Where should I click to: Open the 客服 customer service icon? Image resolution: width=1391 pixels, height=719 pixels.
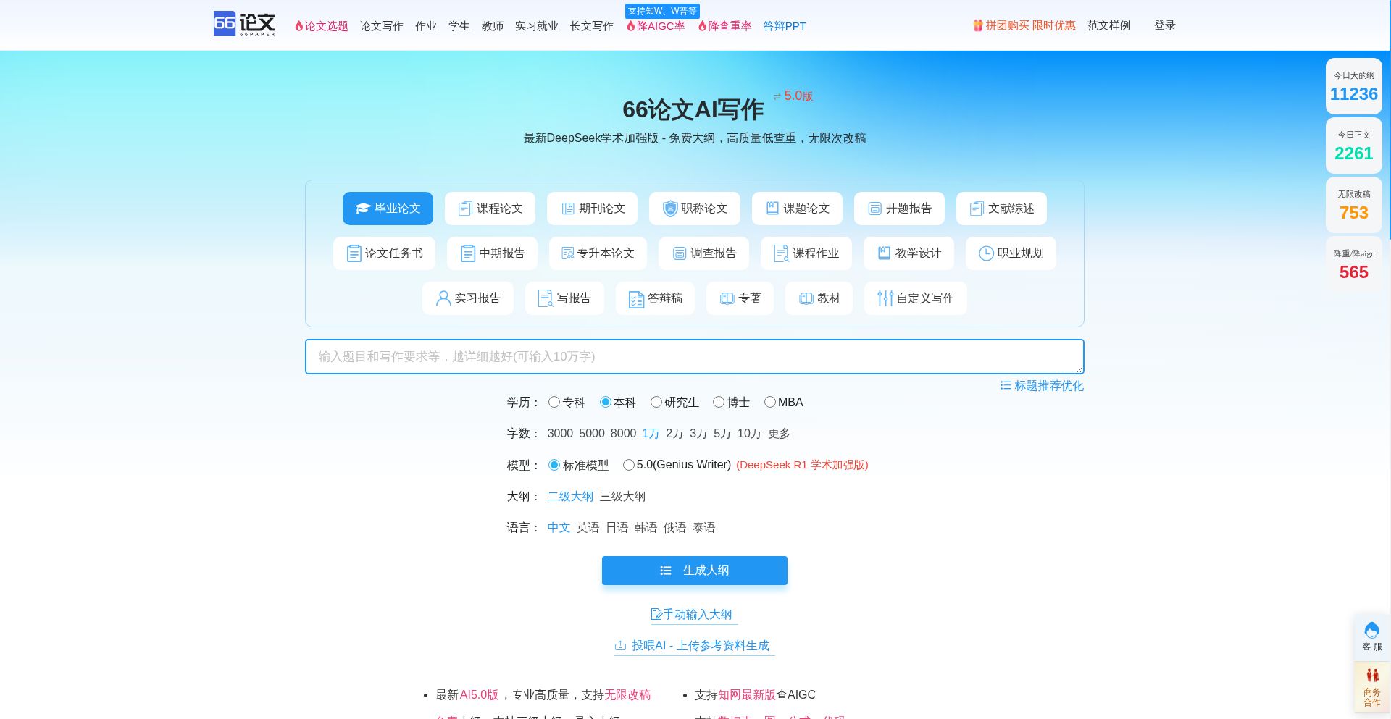[x=1371, y=629]
